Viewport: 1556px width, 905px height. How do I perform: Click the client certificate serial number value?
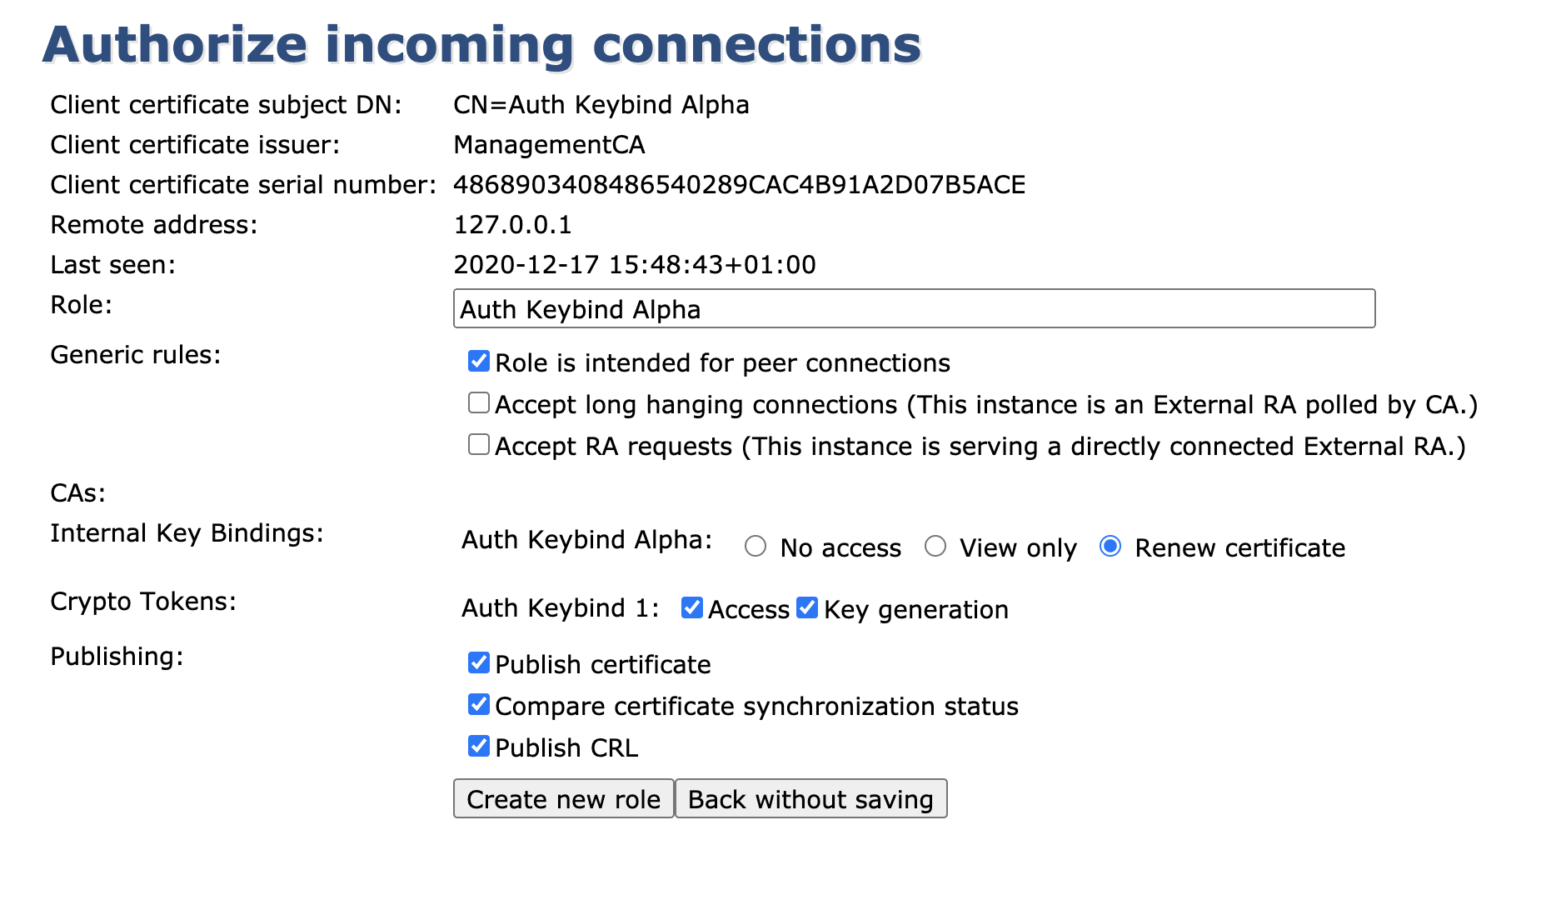pos(739,185)
